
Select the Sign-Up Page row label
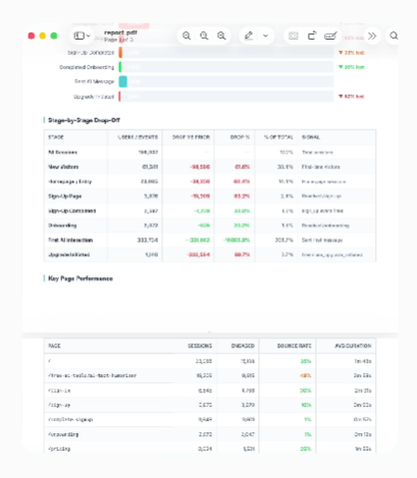tap(65, 196)
